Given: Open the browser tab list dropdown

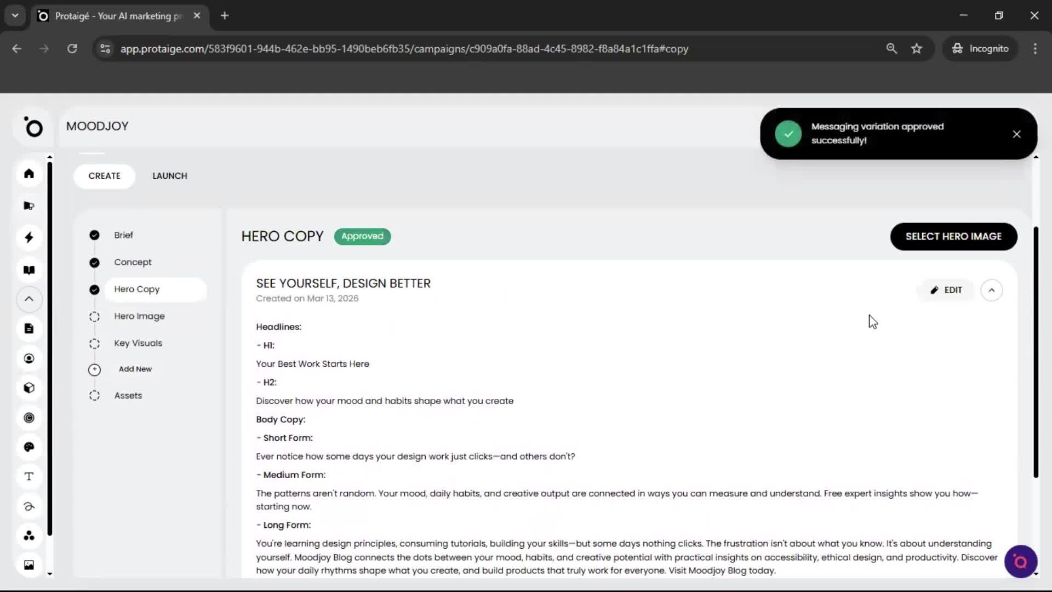Looking at the screenshot, I should tap(15, 15).
